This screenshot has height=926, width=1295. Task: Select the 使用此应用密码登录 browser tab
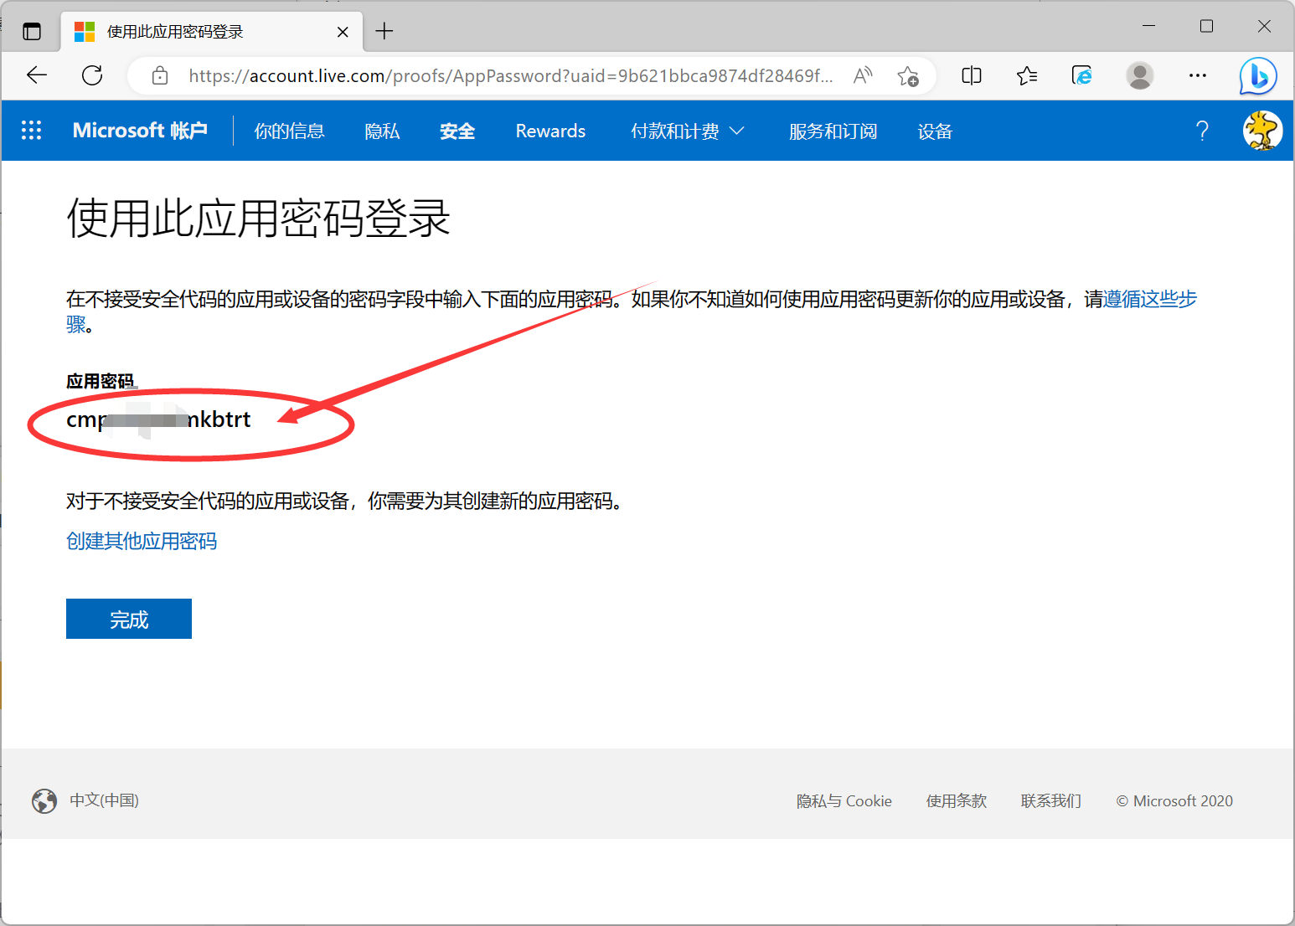212,32
